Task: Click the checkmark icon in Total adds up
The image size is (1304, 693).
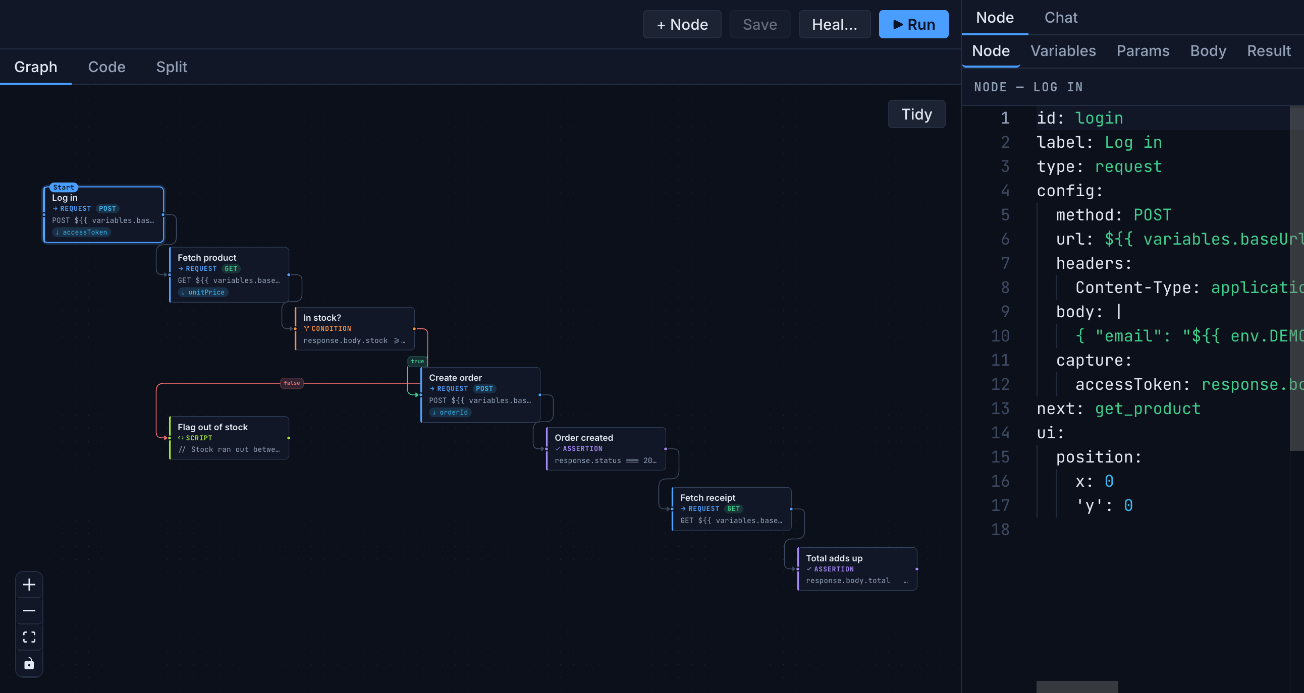Action: [x=809, y=569]
